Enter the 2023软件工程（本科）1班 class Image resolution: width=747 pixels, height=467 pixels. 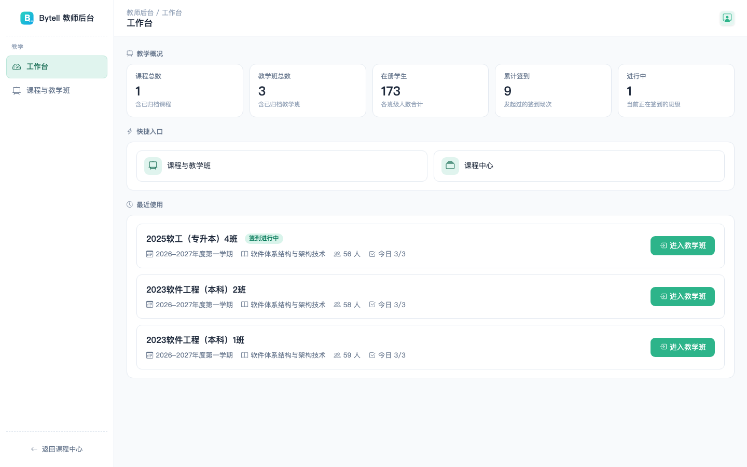point(683,347)
